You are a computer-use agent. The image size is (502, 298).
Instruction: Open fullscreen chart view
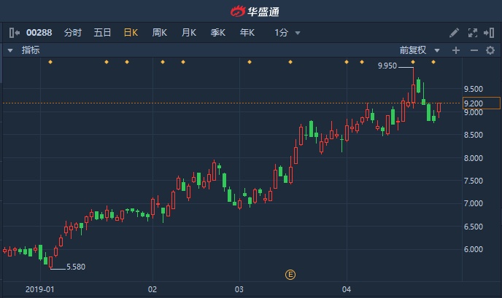point(473,33)
